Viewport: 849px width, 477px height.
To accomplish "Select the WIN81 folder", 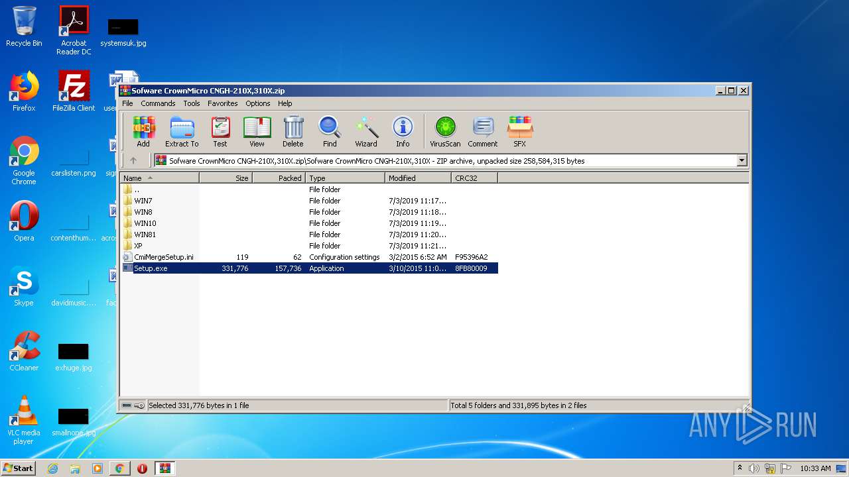I will [308, 235].
